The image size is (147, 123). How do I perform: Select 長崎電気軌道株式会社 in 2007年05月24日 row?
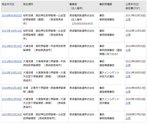click(x=82, y=114)
